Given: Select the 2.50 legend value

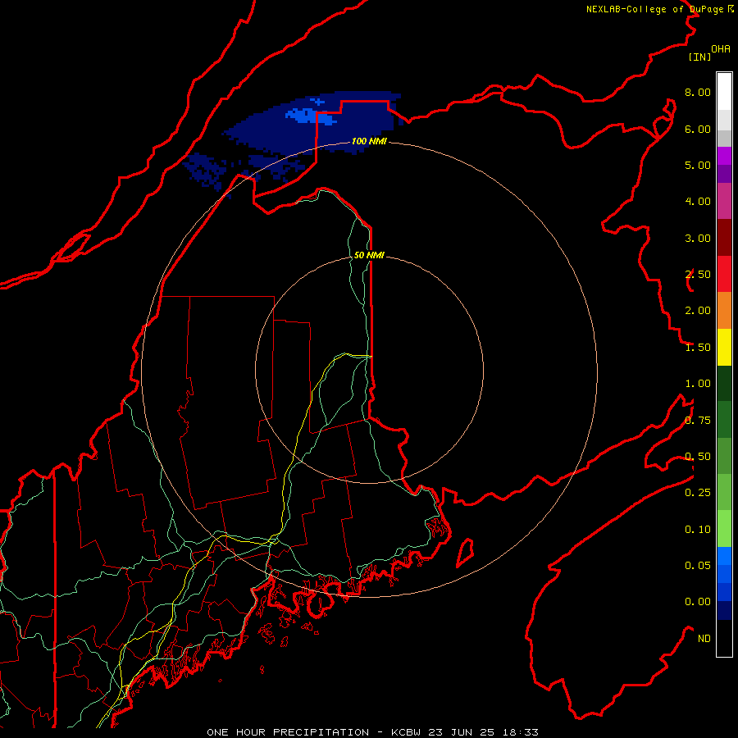Looking at the screenshot, I should tap(698, 275).
